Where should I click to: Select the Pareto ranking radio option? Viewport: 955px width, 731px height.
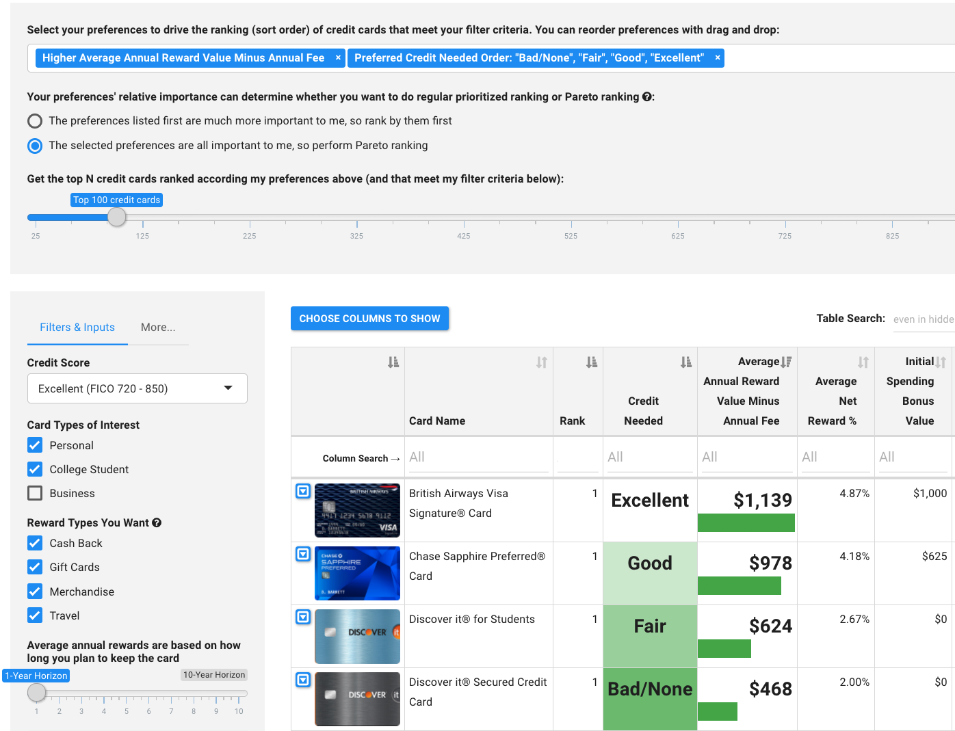point(35,146)
